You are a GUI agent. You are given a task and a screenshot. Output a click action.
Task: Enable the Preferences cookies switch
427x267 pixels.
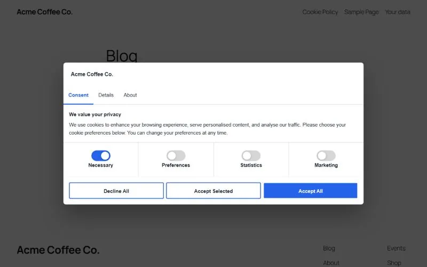(176, 155)
